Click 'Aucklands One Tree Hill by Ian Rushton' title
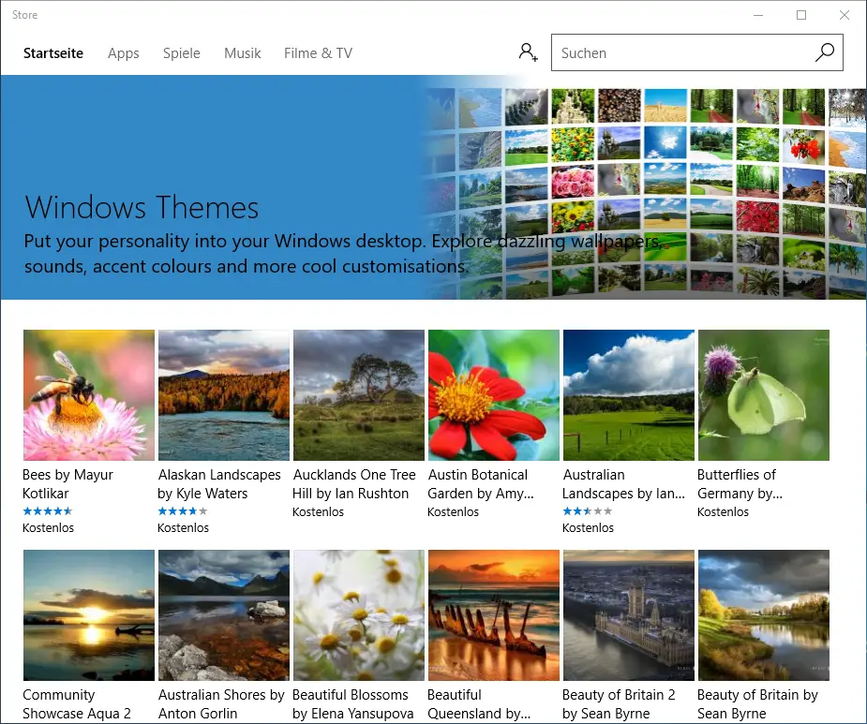Viewport: 867px width, 724px height. tap(354, 484)
